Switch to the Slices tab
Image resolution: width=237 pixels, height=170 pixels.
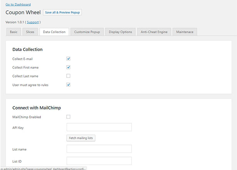(30, 32)
